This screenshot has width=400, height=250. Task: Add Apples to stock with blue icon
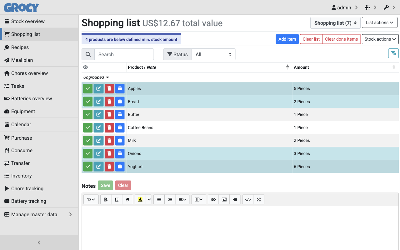tap(120, 88)
